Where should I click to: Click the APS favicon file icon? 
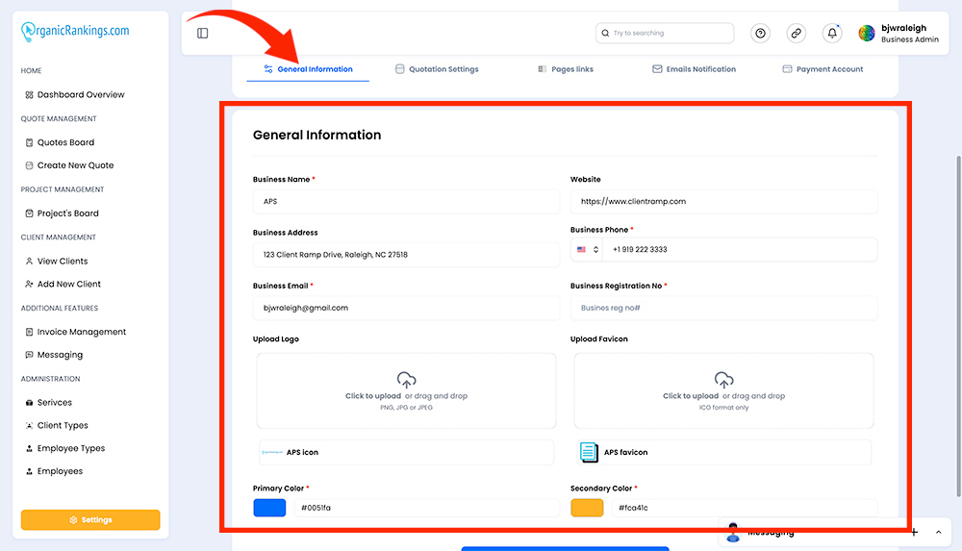589,452
